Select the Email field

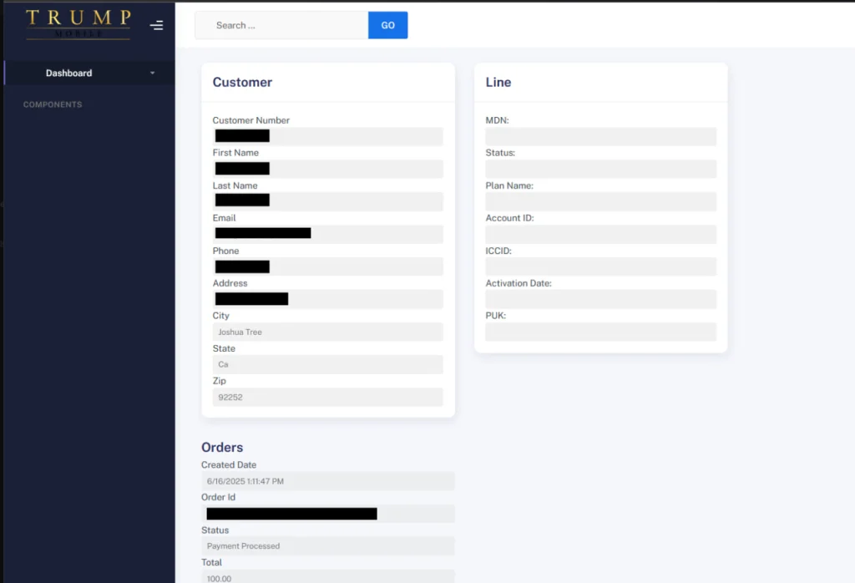coord(327,234)
